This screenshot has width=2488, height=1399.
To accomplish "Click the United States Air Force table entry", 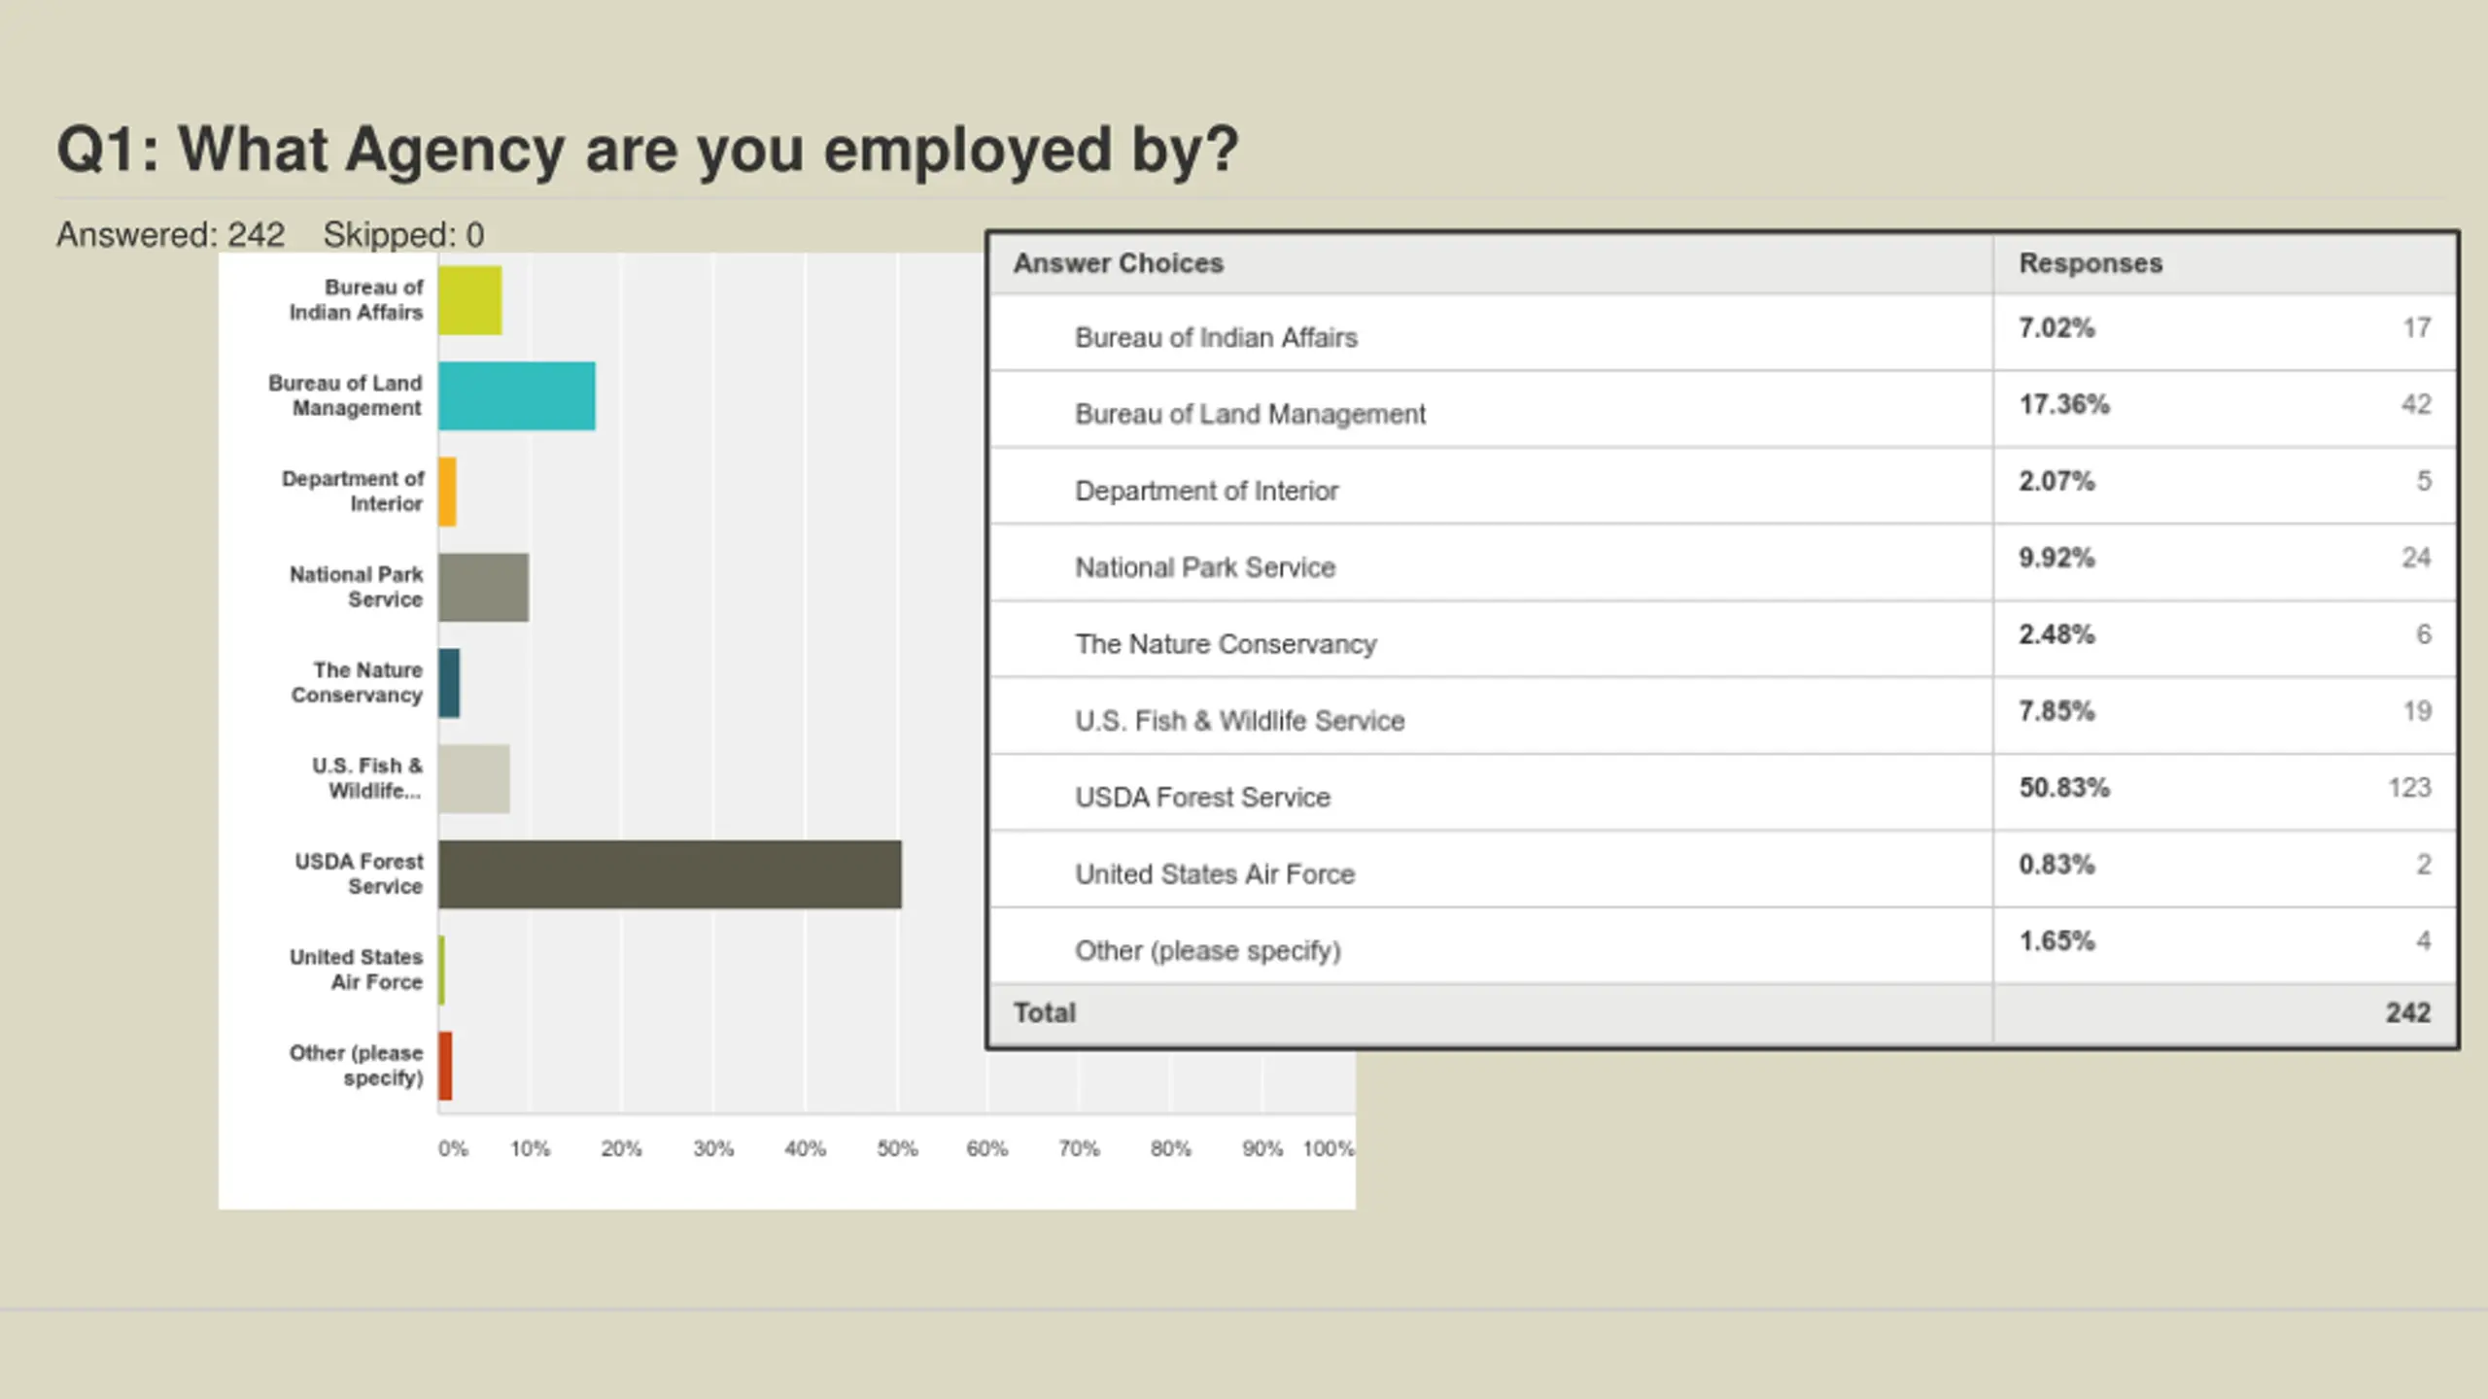I will click(1214, 874).
